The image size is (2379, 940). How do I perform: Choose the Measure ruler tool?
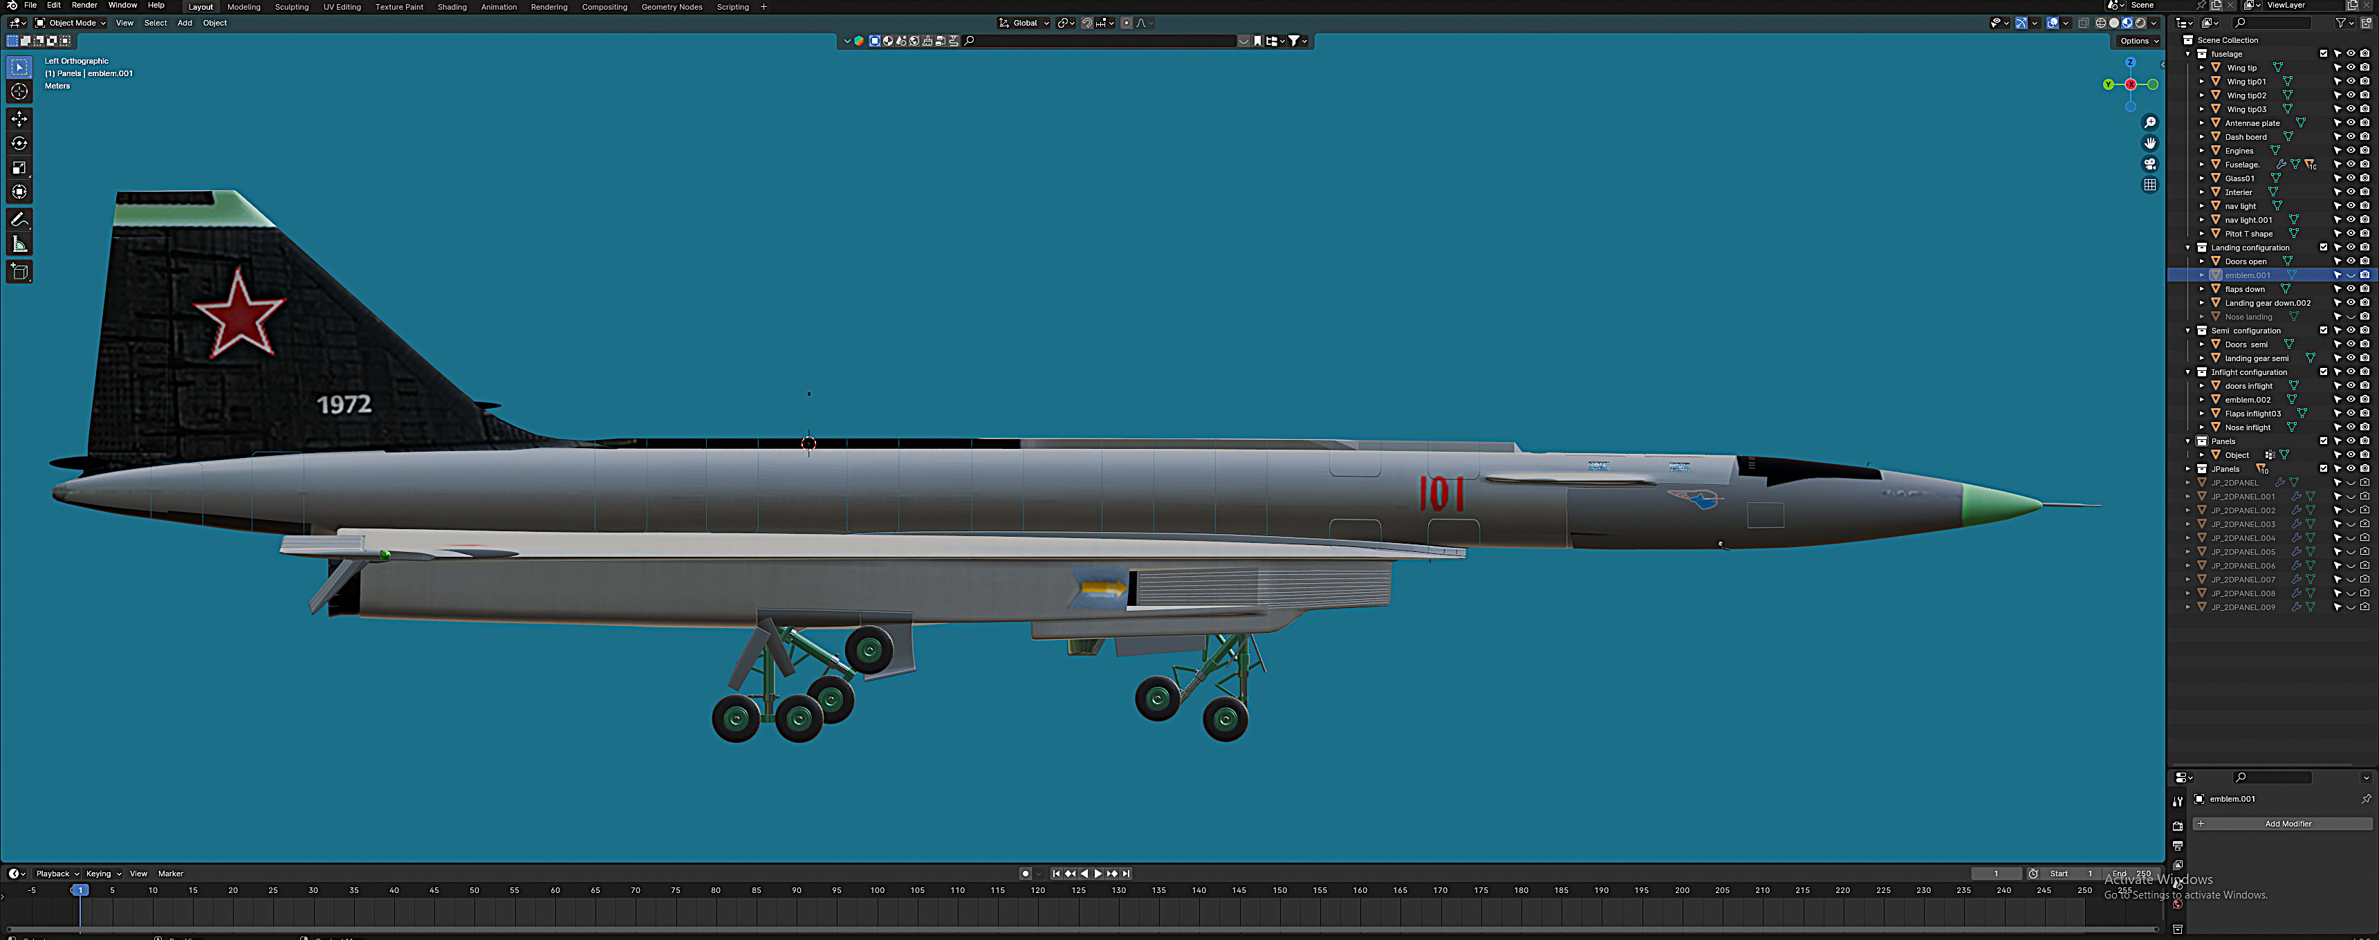click(x=19, y=243)
